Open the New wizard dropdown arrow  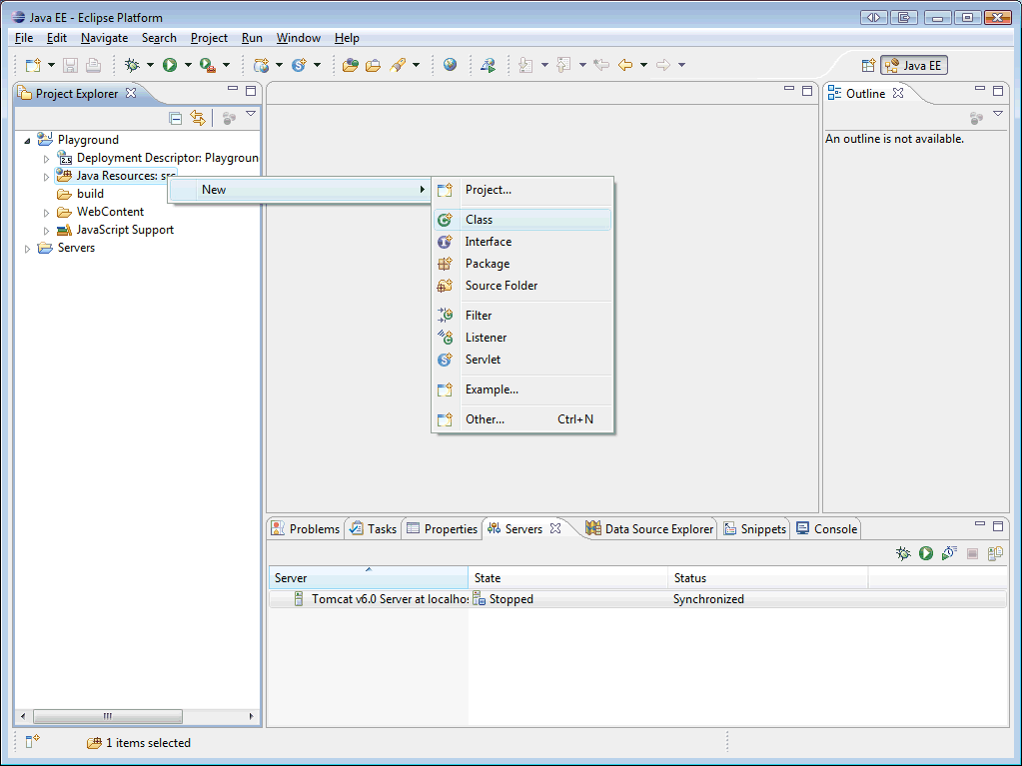point(51,65)
